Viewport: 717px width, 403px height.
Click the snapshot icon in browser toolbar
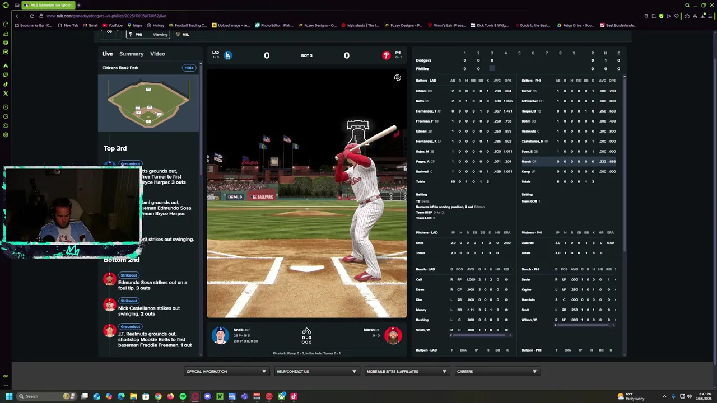coord(654,16)
